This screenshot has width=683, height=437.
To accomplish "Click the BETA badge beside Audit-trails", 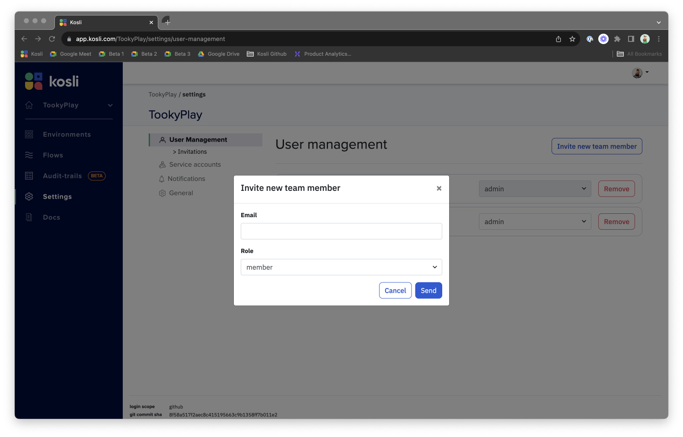I will [x=97, y=176].
